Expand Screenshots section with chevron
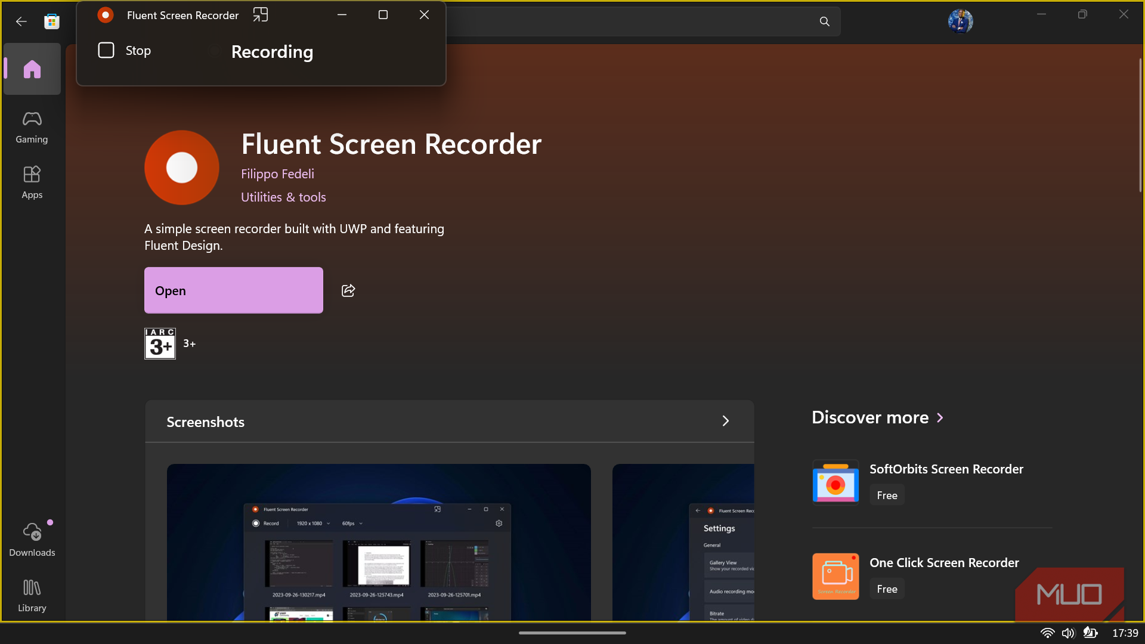The width and height of the screenshot is (1145, 644). [x=725, y=421]
